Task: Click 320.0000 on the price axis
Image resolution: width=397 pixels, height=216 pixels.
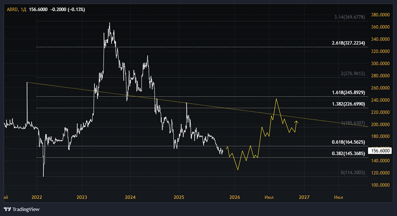Action: point(380,51)
